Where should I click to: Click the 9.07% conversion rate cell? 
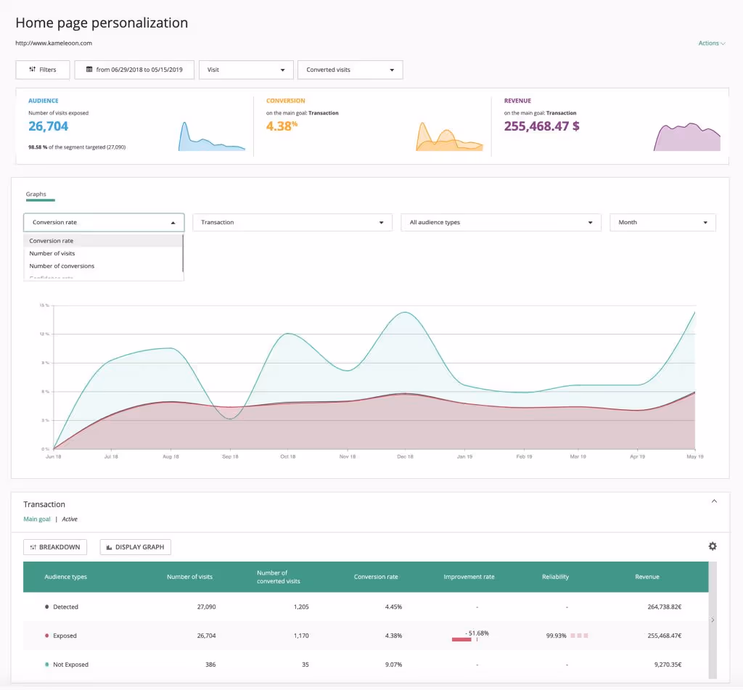click(393, 665)
